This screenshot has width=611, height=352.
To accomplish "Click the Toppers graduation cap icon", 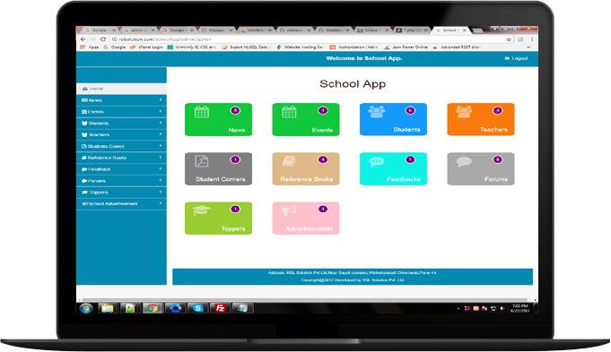I will pyautogui.click(x=202, y=210).
